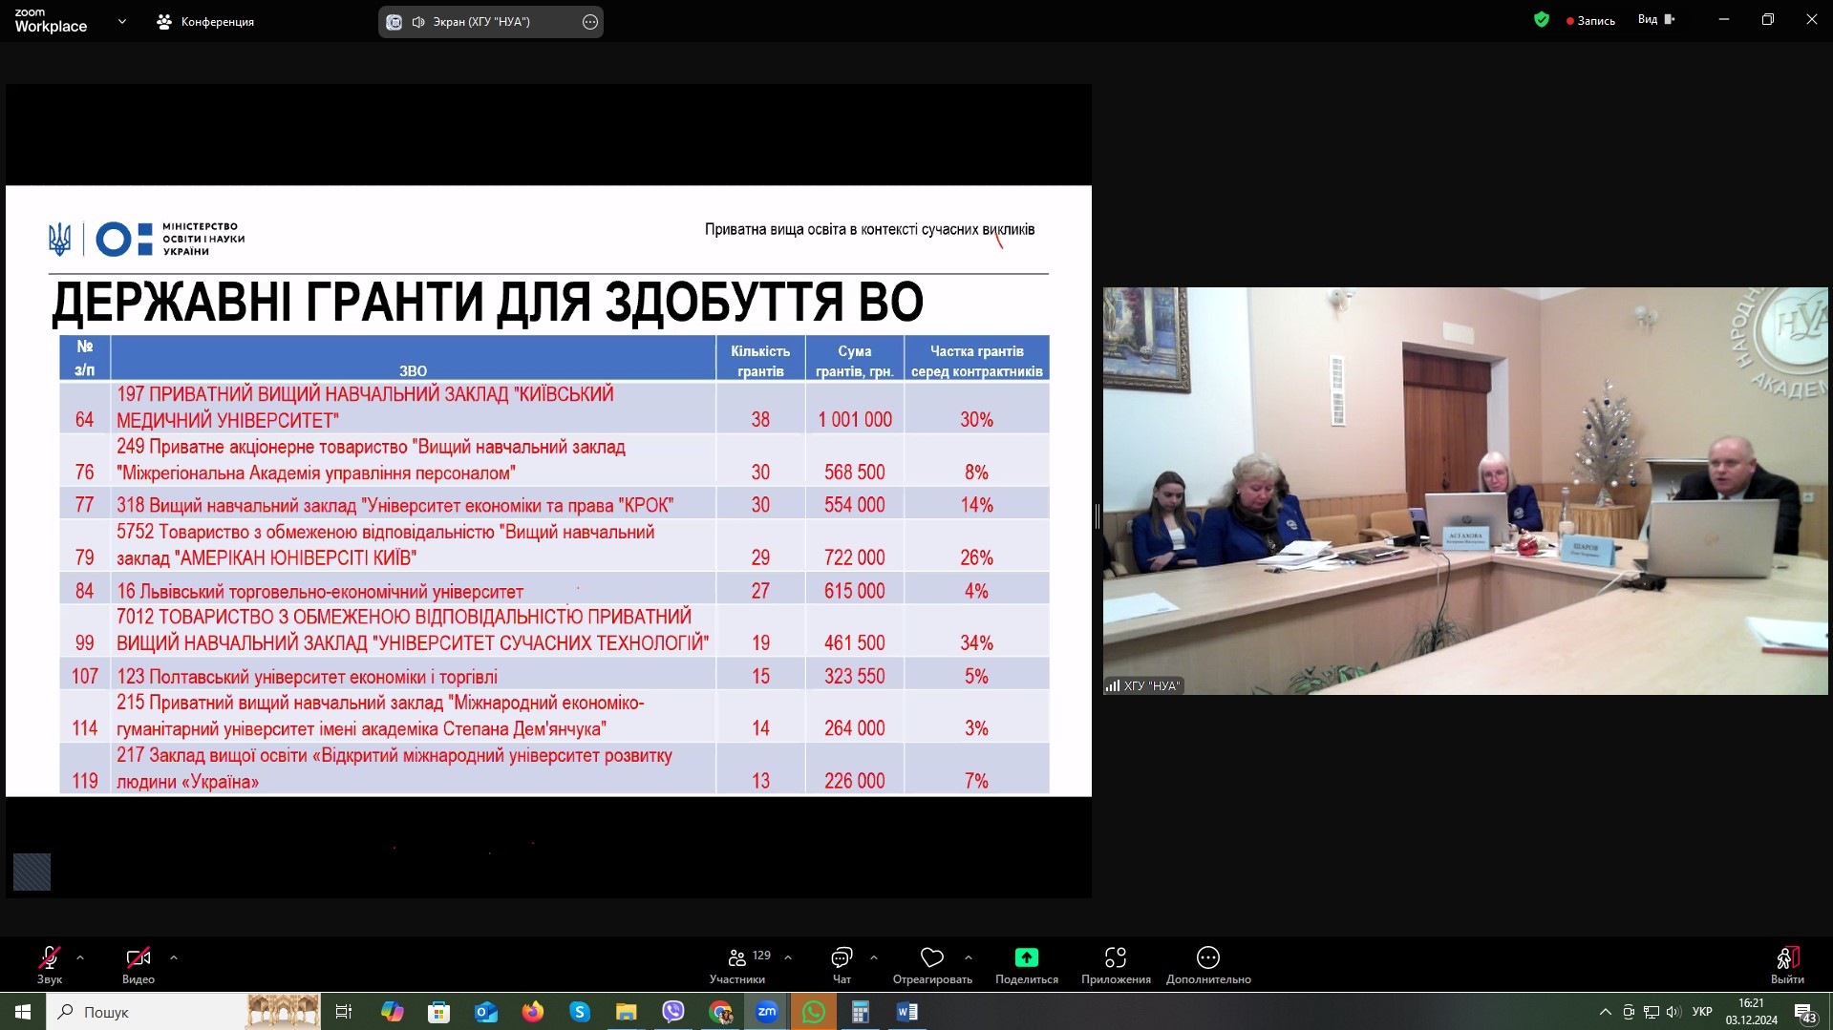Turn on camera with the Видео button
The height and width of the screenshot is (1030, 1833).
click(138, 963)
